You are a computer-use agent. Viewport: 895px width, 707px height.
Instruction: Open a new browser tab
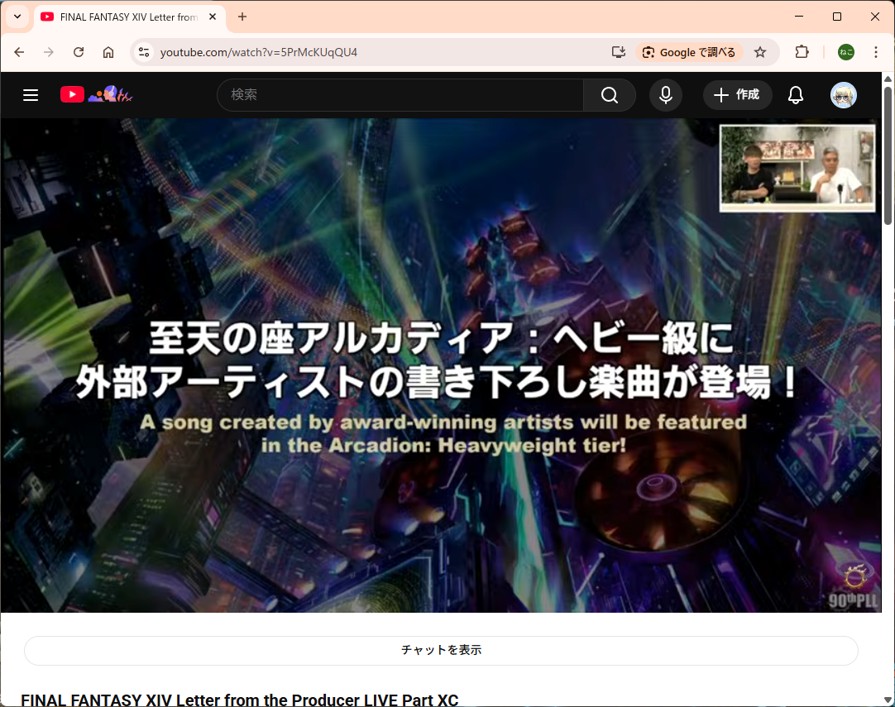click(x=242, y=17)
